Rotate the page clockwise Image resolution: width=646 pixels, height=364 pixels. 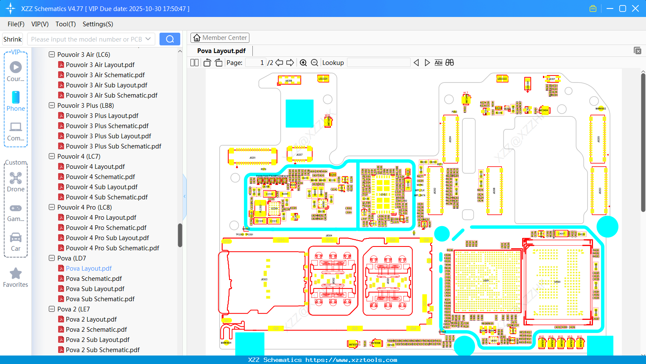tap(218, 63)
